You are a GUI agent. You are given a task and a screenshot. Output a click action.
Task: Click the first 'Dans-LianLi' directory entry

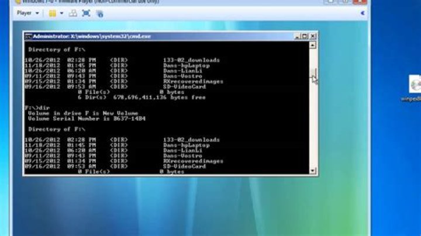point(182,71)
